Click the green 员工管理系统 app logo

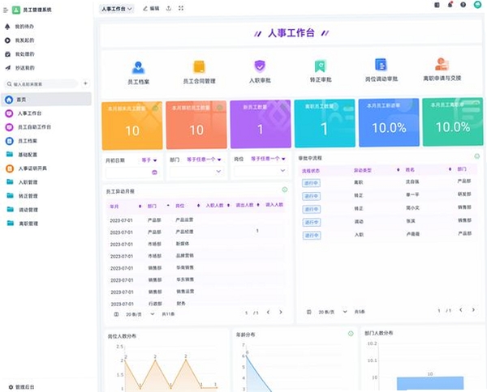[x=16, y=10]
